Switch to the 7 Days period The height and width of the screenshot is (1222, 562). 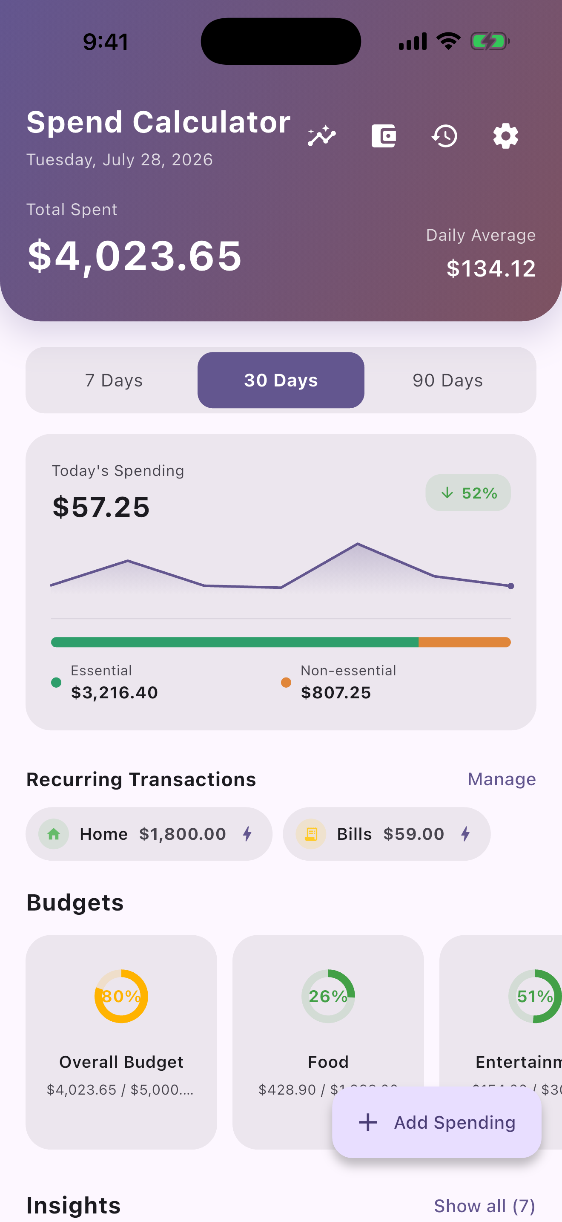click(114, 380)
